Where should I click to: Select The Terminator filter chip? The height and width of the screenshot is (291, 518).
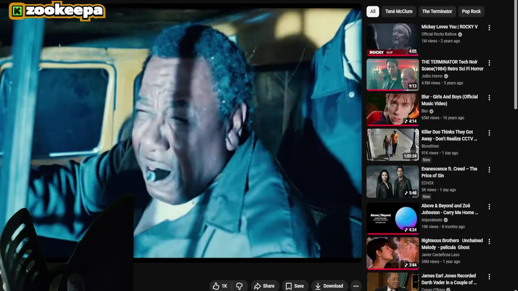(437, 11)
